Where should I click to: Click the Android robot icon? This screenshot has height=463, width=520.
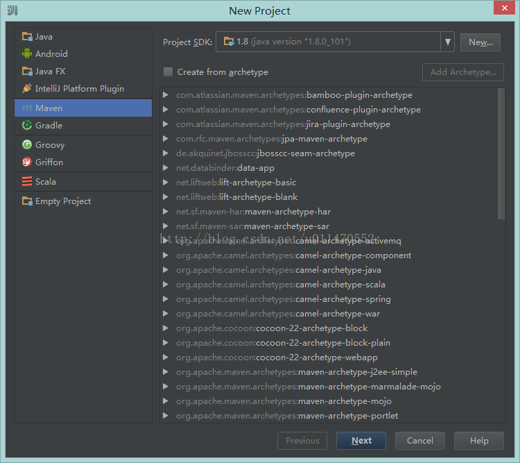click(27, 53)
